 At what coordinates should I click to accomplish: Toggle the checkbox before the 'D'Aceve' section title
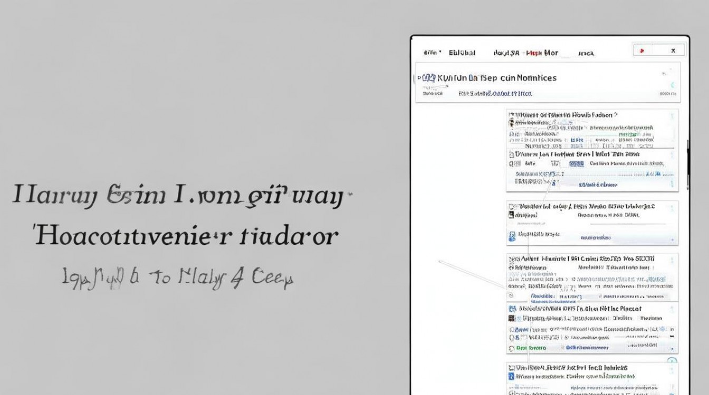(x=511, y=155)
